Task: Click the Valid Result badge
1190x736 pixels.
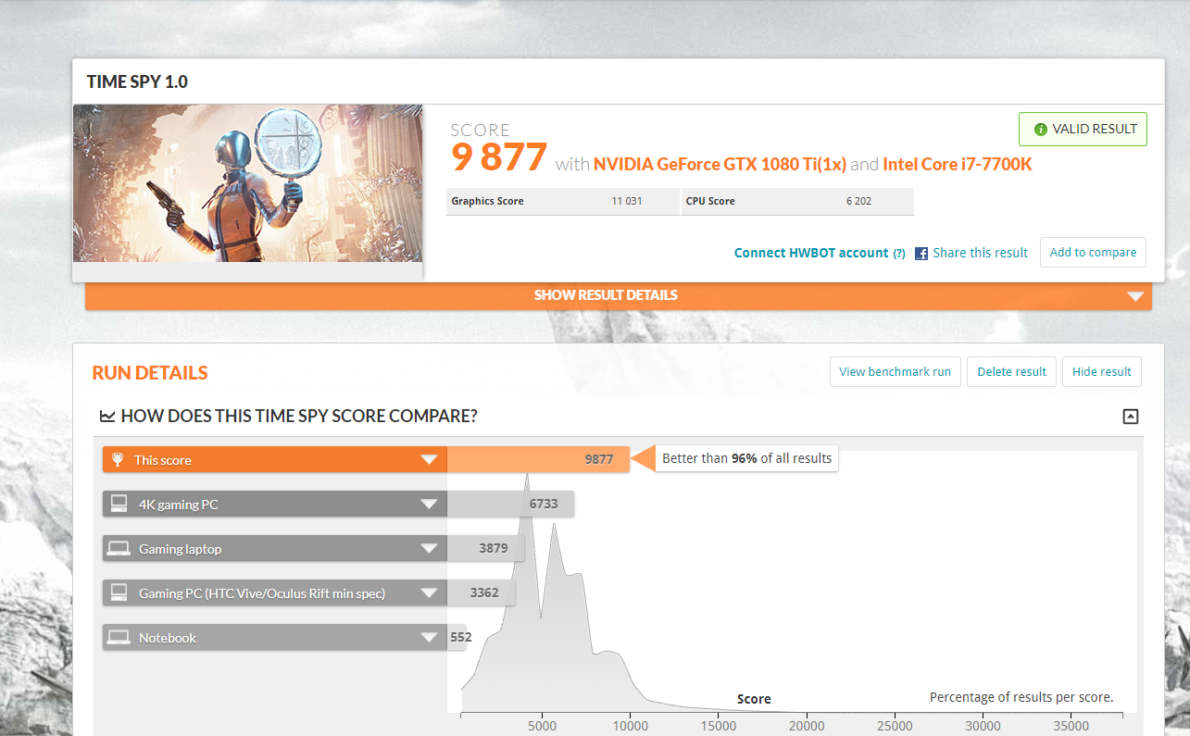Action: 1083,130
